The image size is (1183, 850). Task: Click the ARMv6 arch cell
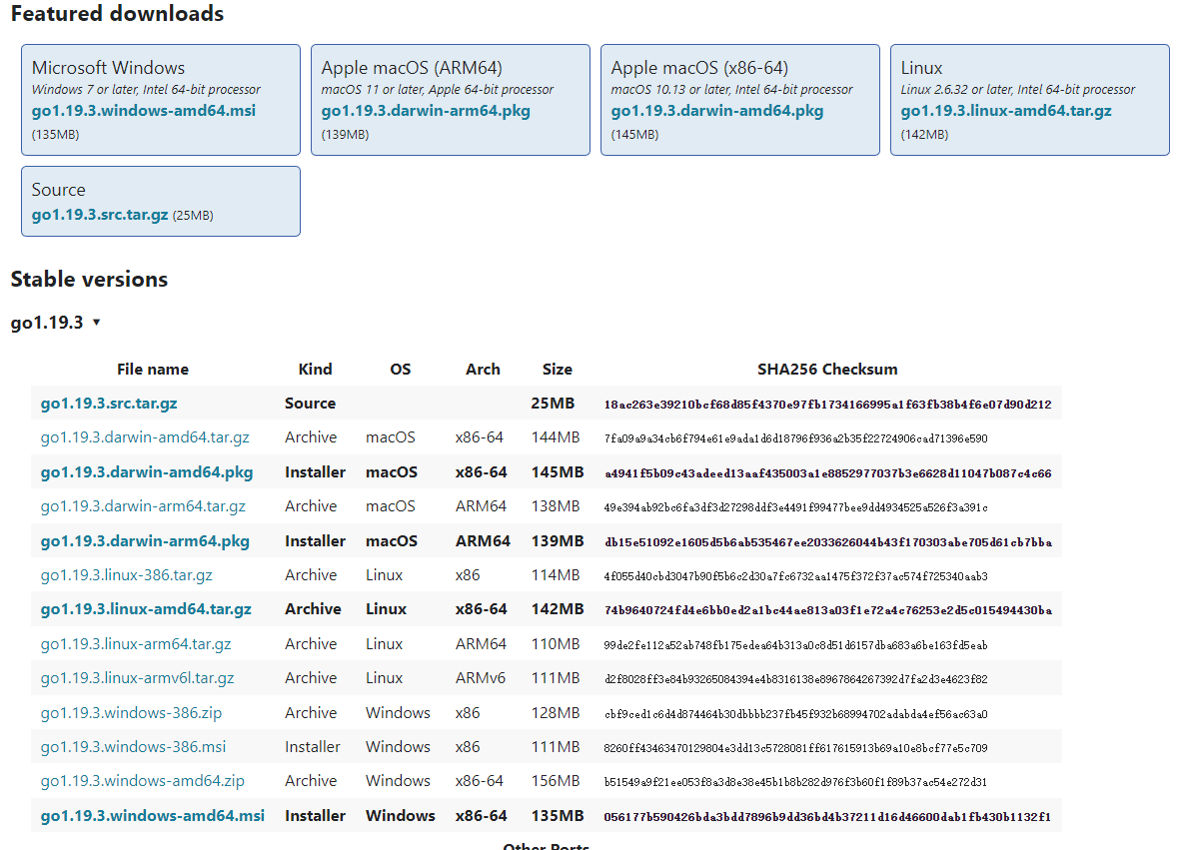coord(481,678)
